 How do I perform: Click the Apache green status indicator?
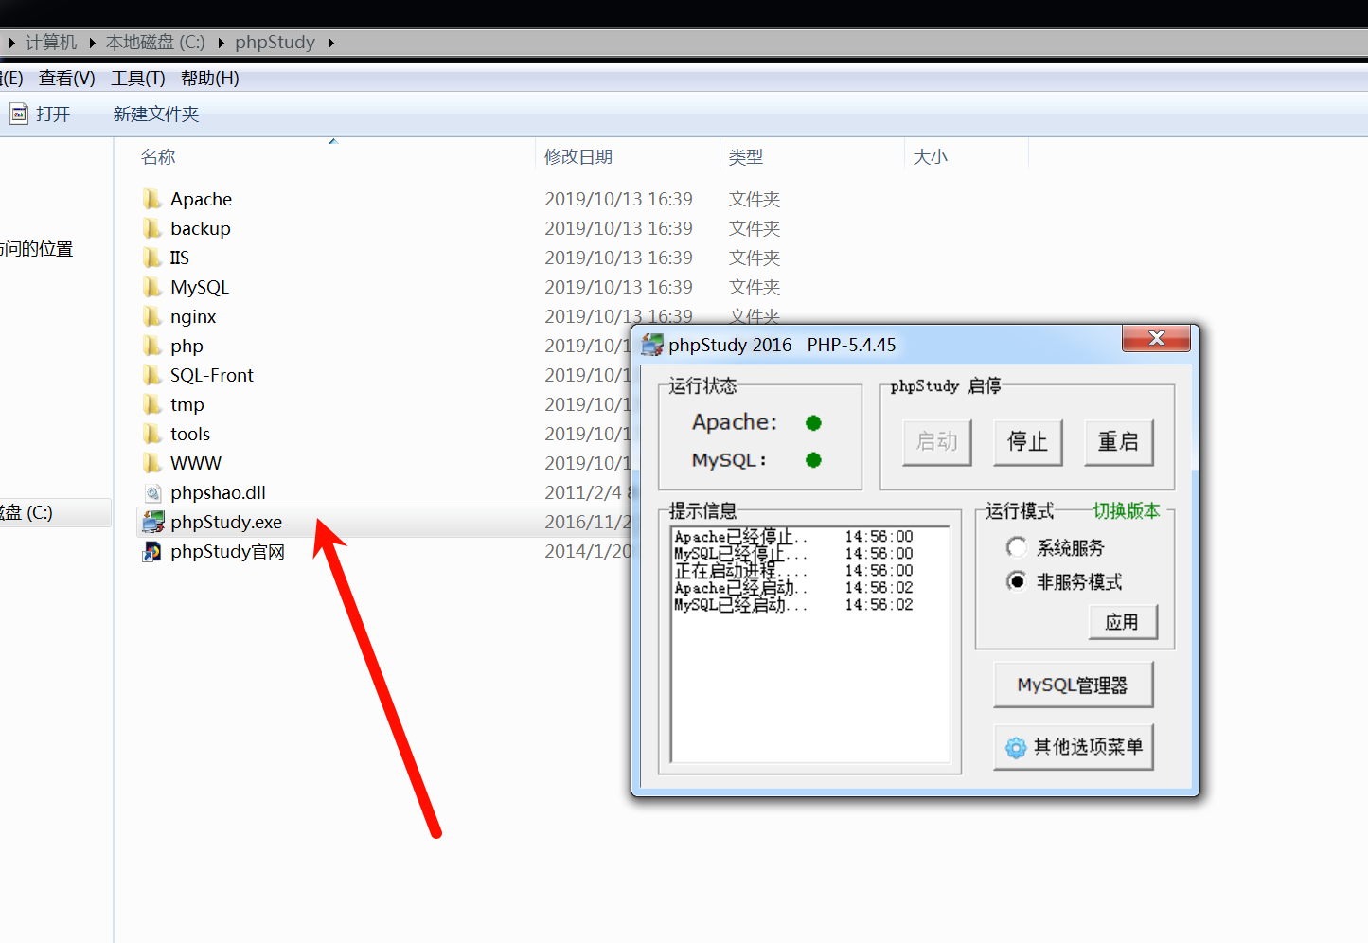click(x=813, y=422)
